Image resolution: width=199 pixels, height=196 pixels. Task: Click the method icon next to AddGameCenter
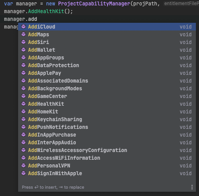coord(23,96)
